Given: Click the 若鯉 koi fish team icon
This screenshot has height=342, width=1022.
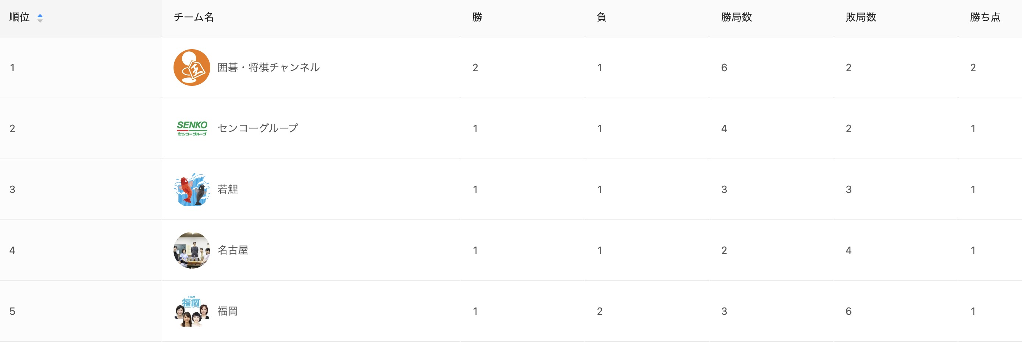Looking at the screenshot, I should [192, 189].
